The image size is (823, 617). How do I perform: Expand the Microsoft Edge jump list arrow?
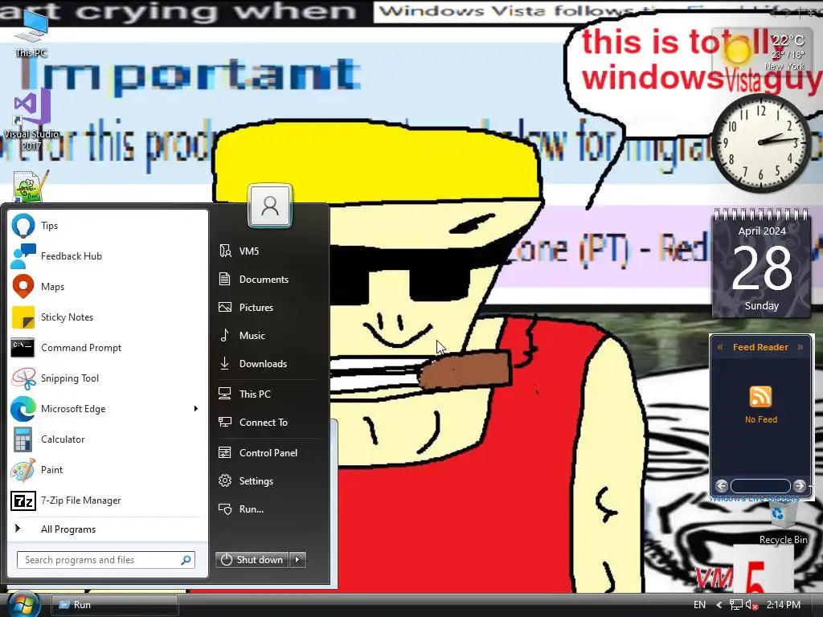click(x=196, y=409)
